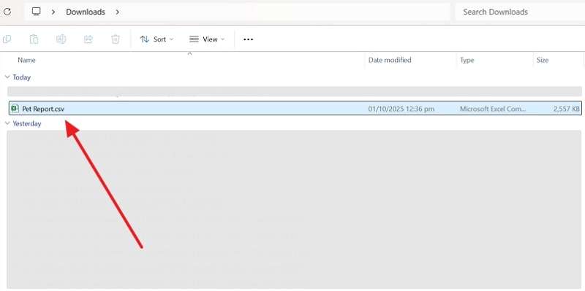Focus the Search Downloads field
This screenshot has height=291, width=585.
coord(520,12)
